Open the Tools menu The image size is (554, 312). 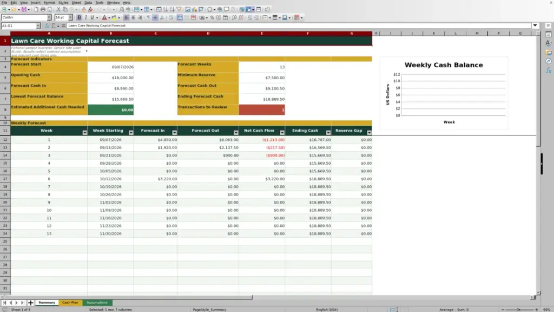100,3
